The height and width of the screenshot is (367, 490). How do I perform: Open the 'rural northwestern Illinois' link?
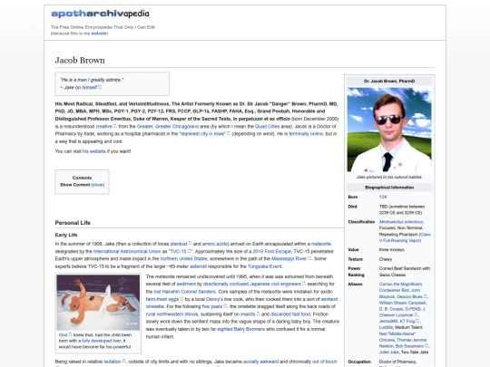coord(171,314)
